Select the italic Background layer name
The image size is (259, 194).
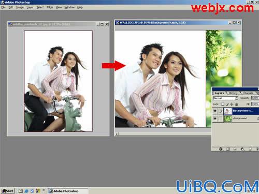tap(240, 118)
